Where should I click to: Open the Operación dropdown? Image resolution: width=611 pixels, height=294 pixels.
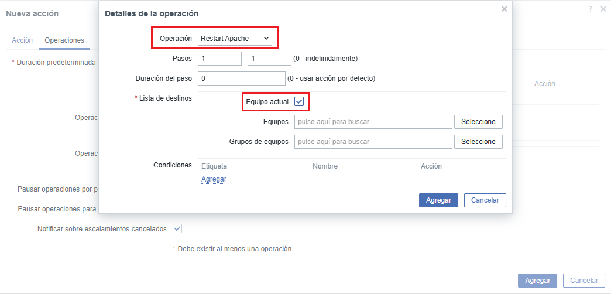[x=235, y=39]
